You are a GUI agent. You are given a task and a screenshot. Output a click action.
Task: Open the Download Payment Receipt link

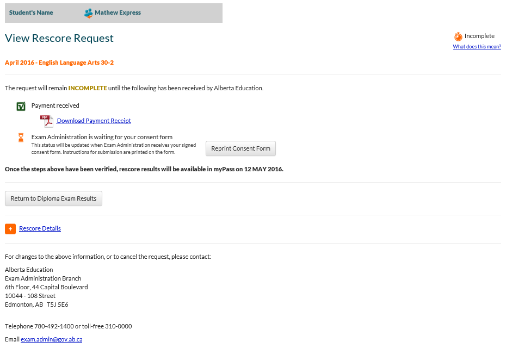(94, 121)
